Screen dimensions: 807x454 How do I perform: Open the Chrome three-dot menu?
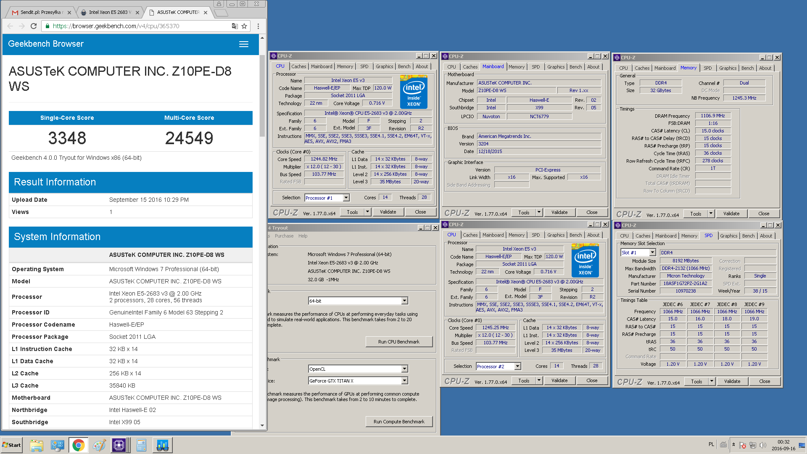coord(258,26)
